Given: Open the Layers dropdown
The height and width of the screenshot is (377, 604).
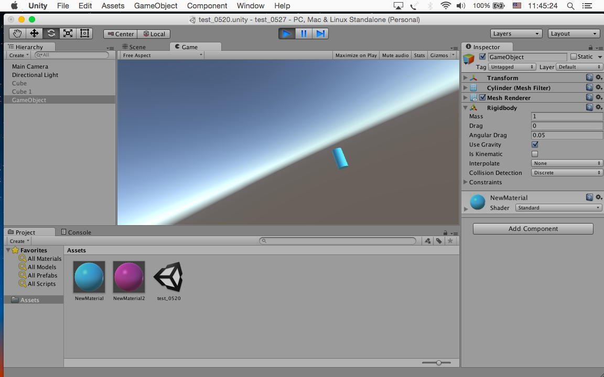Looking at the screenshot, I should (x=516, y=34).
